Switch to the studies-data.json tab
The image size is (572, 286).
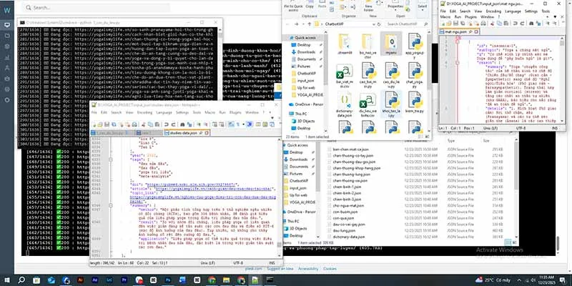tap(187, 133)
